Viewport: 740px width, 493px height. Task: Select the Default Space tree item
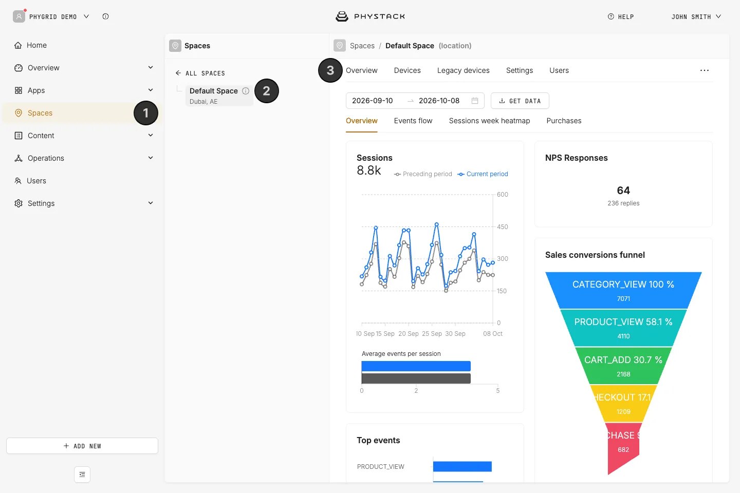[219, 96]
